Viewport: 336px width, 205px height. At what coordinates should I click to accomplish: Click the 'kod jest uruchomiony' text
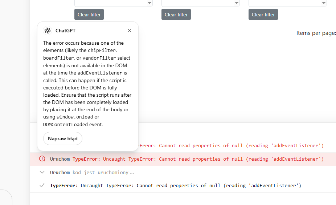pyautogui.click(x=100, y=172)
